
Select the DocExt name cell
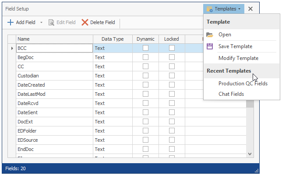tap(54, 122)
